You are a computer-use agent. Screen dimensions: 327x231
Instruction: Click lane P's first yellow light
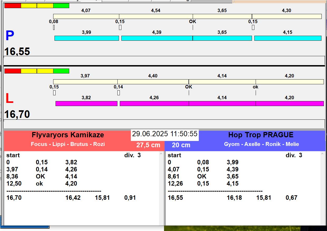29,6
